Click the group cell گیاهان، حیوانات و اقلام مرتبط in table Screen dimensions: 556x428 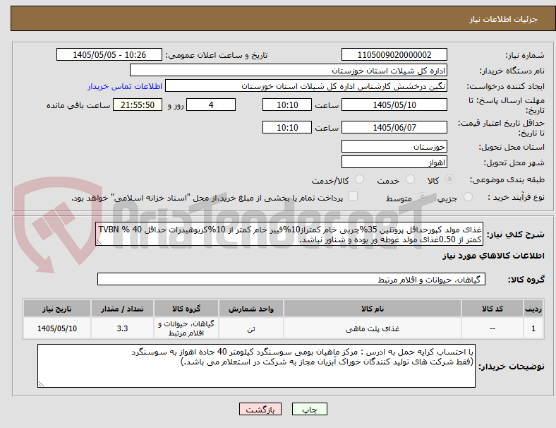pos(186,328)
